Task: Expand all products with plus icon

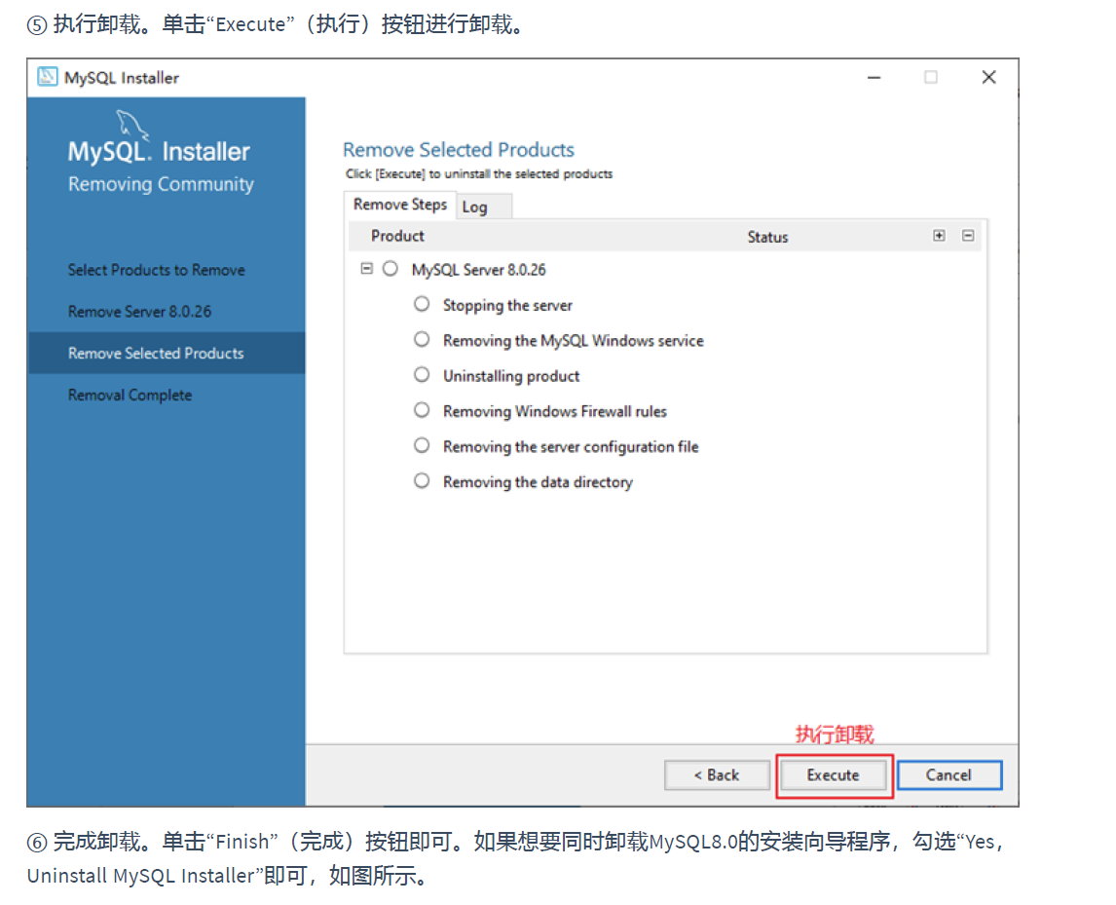Action: (939, 236)
